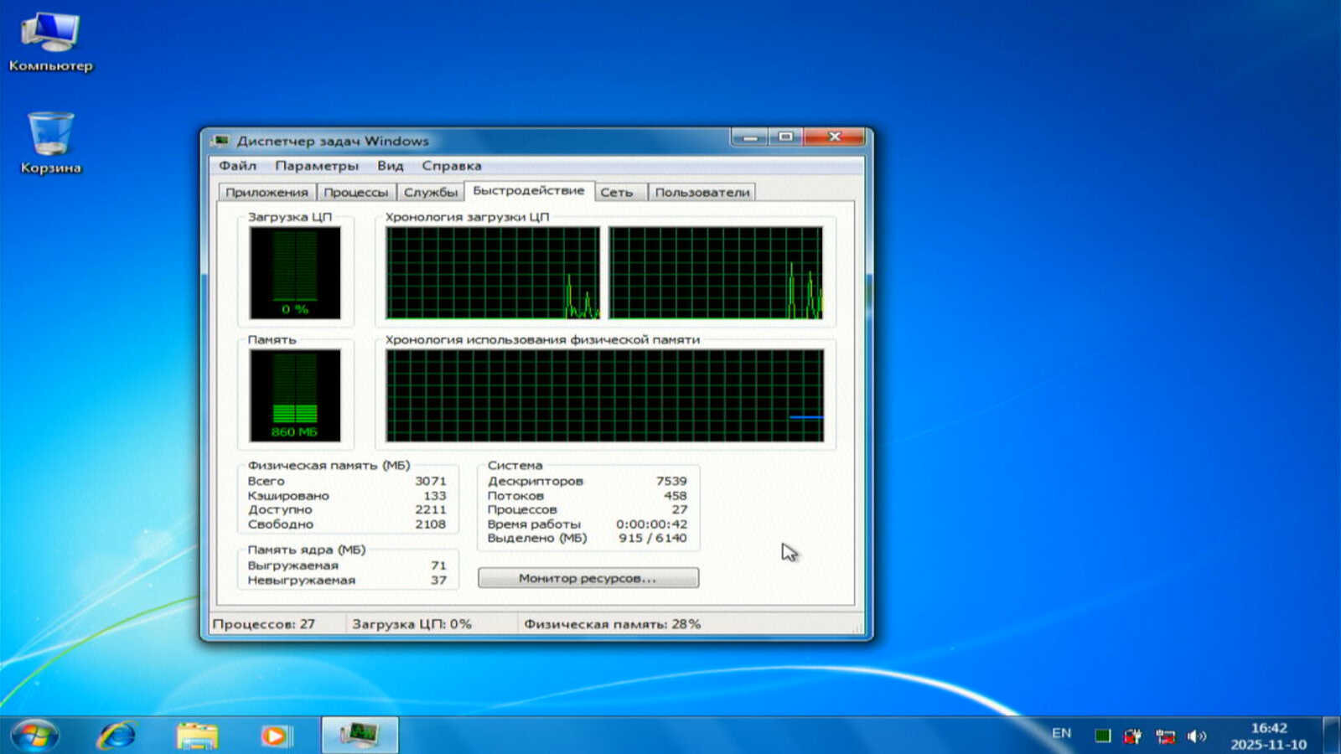Click the Память ядра (МБ) group label
The width and height of the screenshot is (1341, 754).
pyautogui.click(x=307, y=550)
